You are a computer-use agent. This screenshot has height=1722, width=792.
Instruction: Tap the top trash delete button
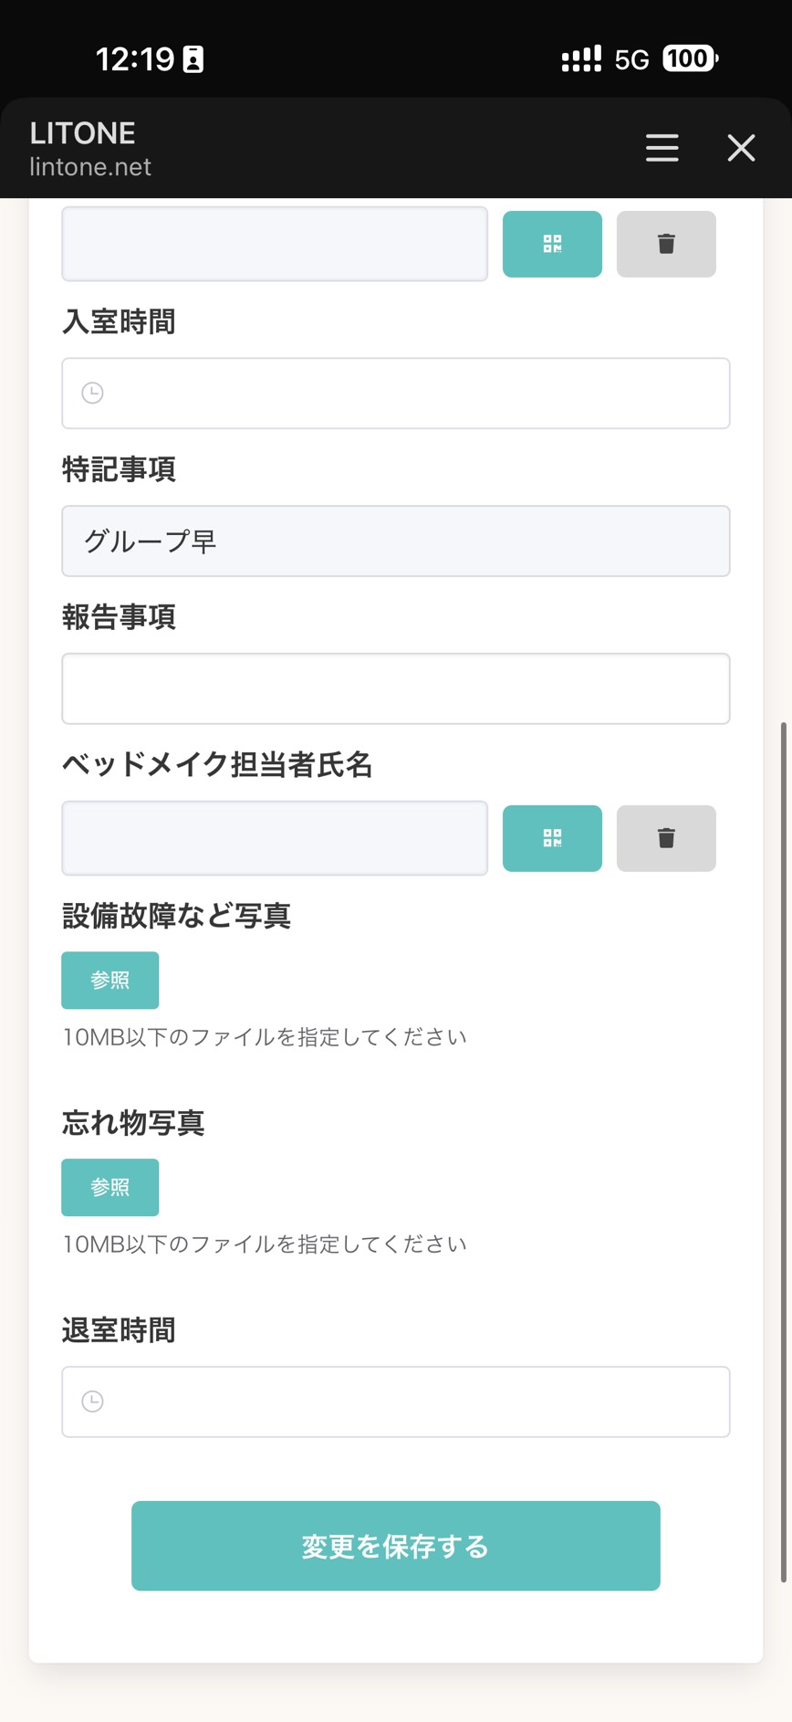666,244
